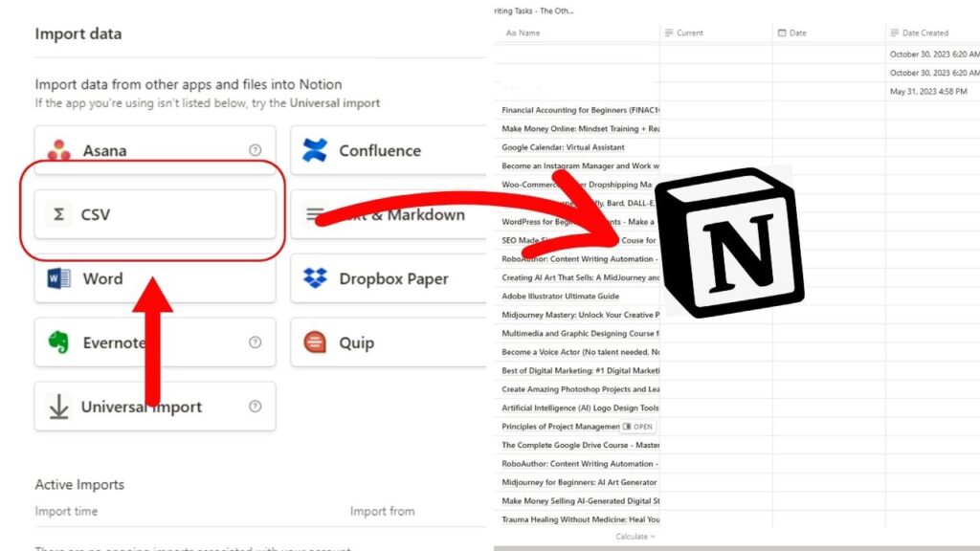Click the Import time column label
The width and height of the screenshot is (980, 551).
pyautogui.click(x=66, y=511)
